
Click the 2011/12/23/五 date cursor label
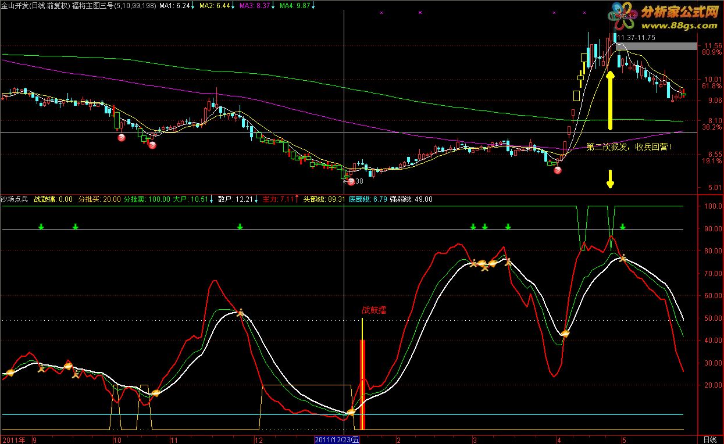click(x=338, y=440)
